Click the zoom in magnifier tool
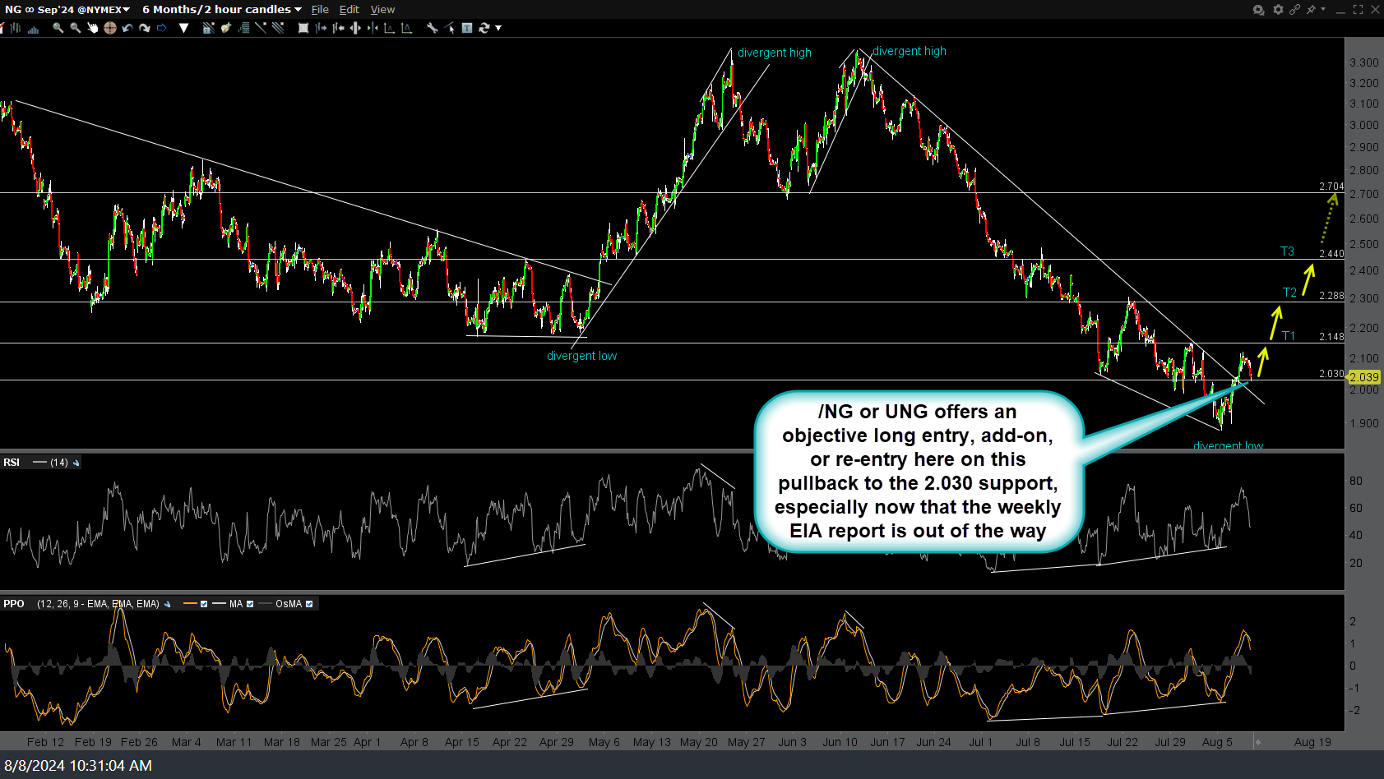Viewport: 1384px width, 779px height. click(58, 28)
